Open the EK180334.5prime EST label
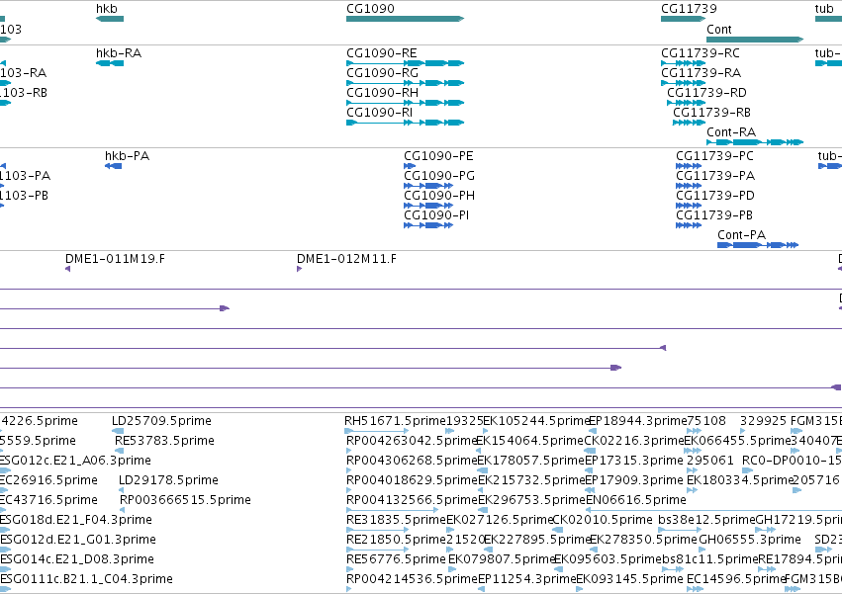Image resolution: width=842 pixels, height=594 pixels. (740, 479)
